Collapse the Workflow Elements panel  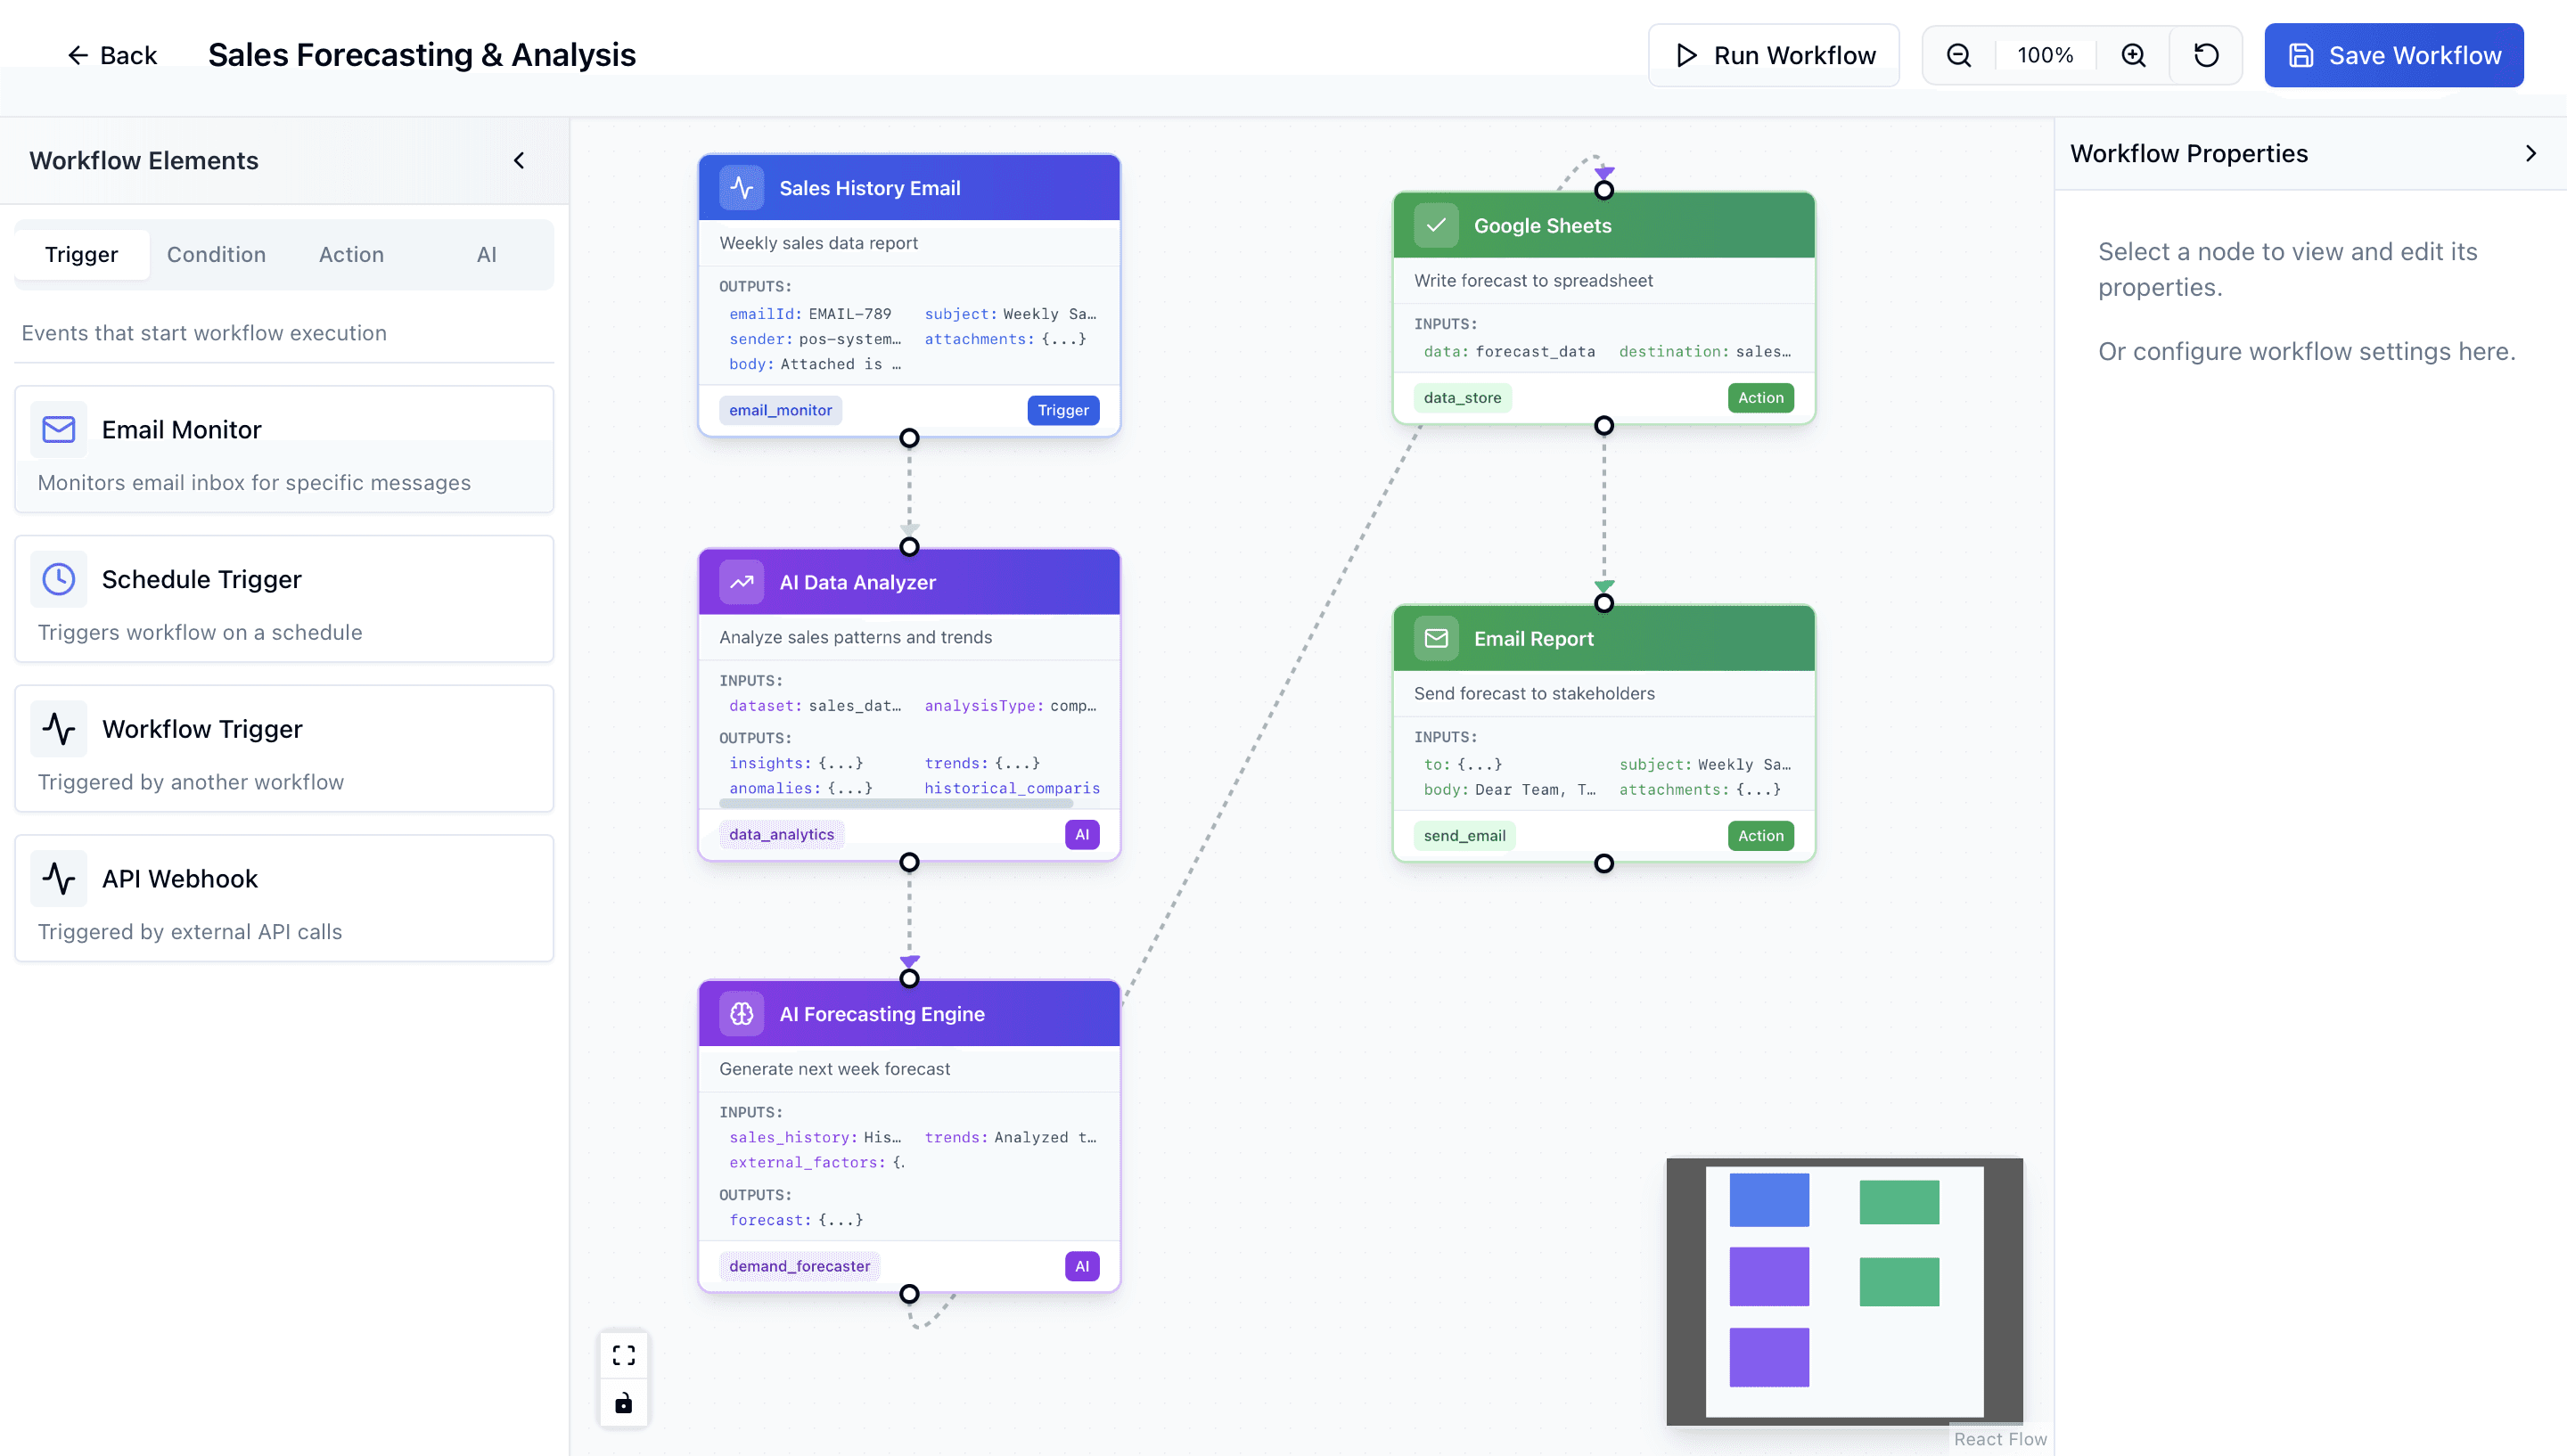coord(519,160)
